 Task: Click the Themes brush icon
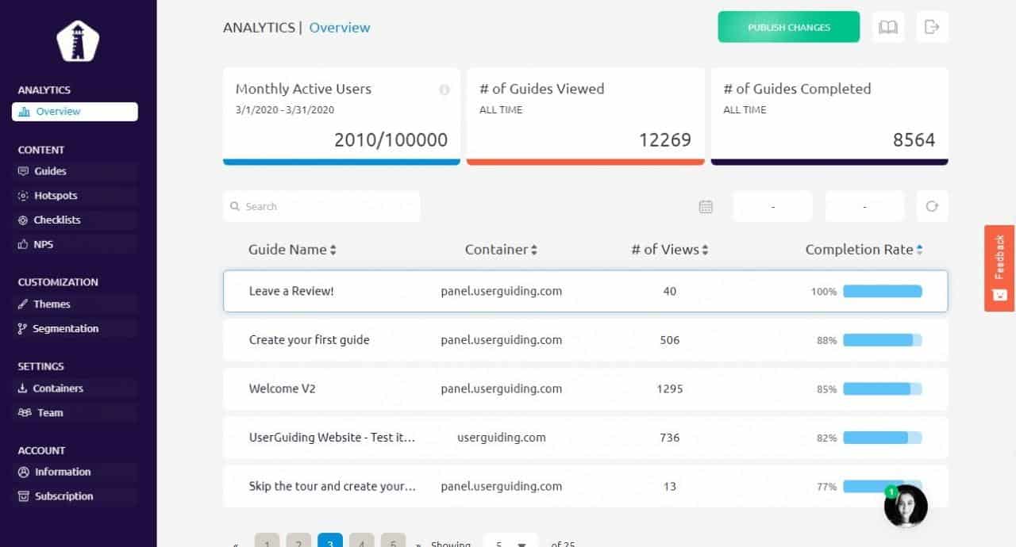pos(23,304)
